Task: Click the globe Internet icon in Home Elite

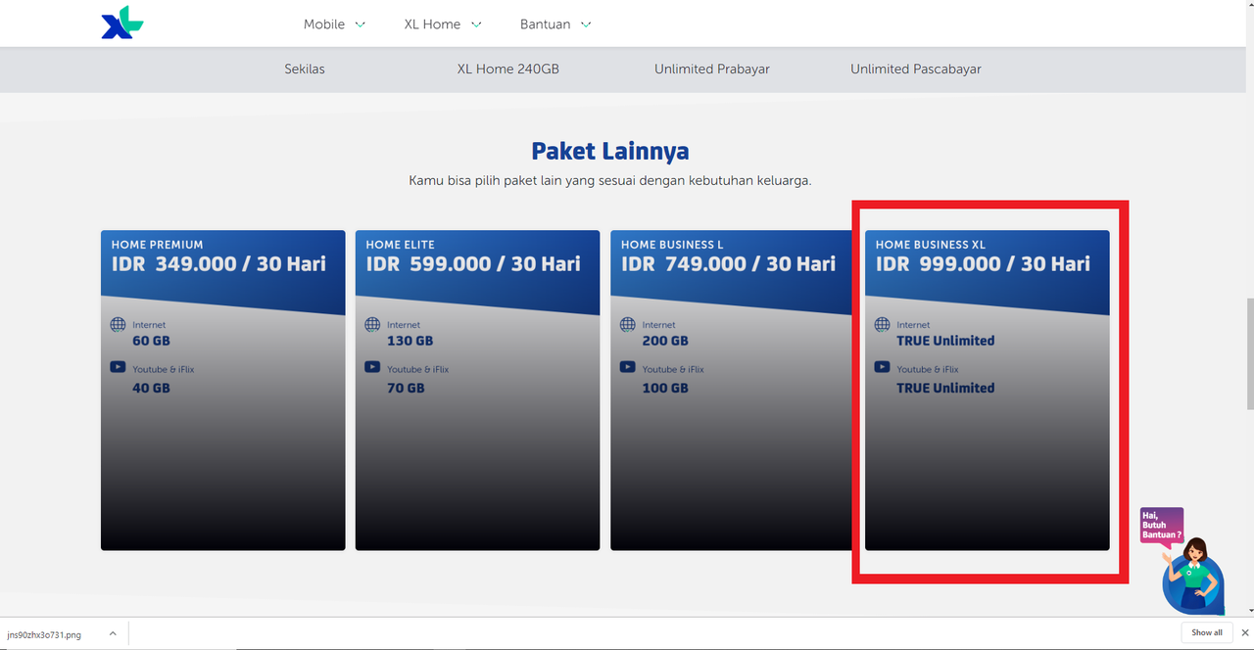Action: tap(372, 324)
